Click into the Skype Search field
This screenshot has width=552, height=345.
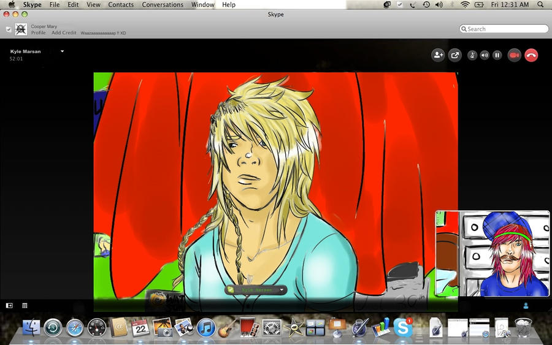point(504,29)
